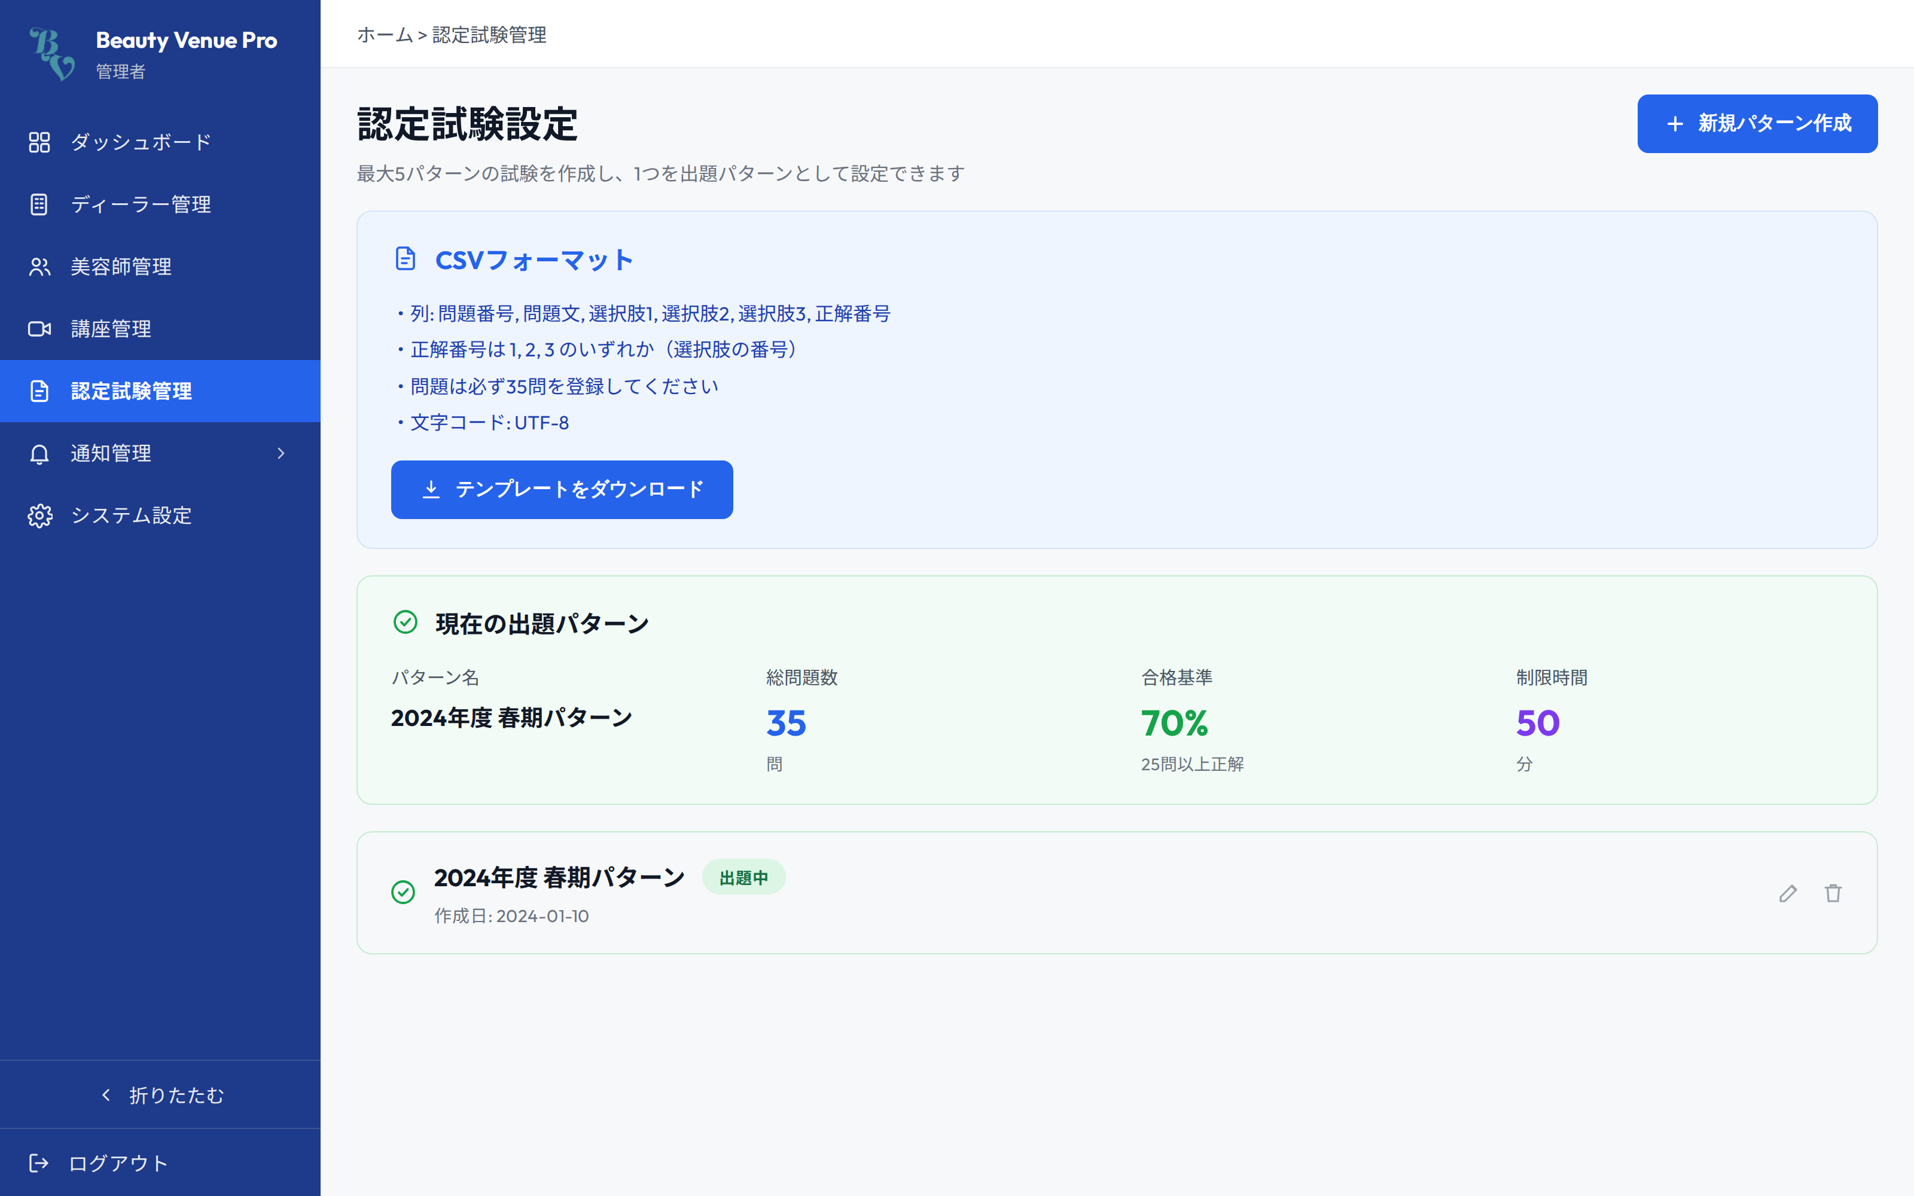Toggle active check circle on 2024年度 春期パターン row

pos(403,892)
